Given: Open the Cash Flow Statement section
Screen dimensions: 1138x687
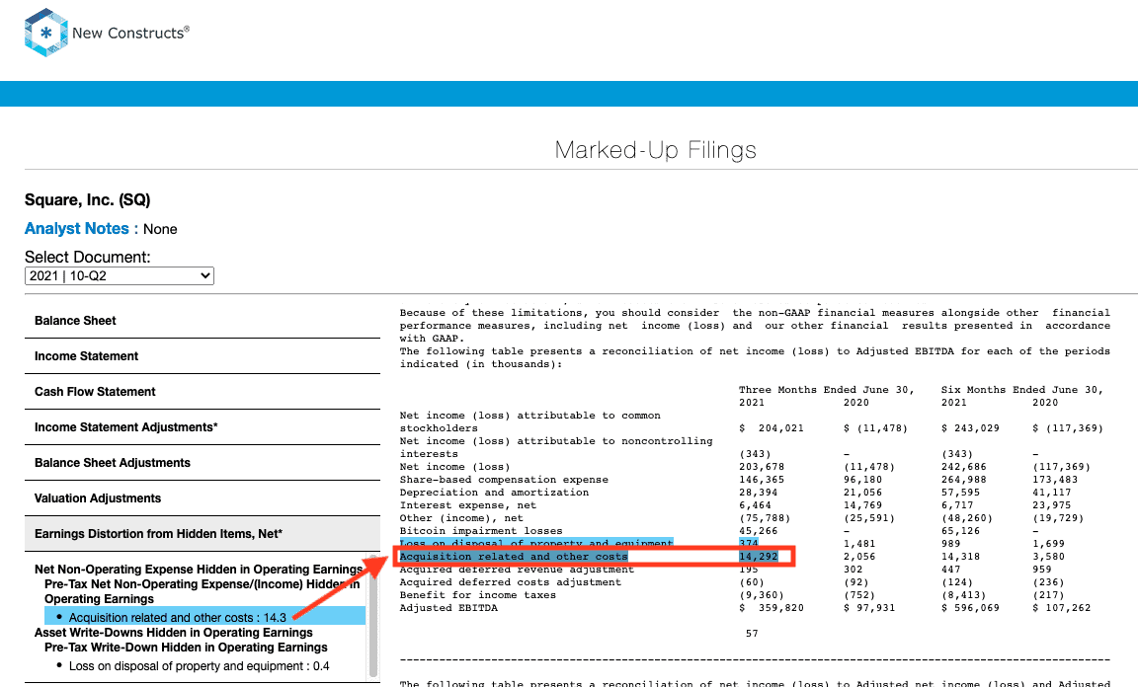Looking at the screenshot, I should [202, 392].
